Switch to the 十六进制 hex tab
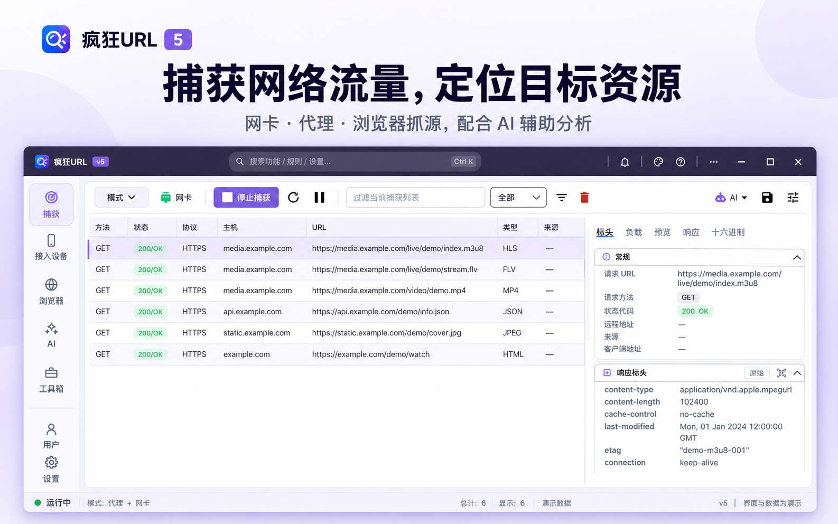This screenshot has height=524, width=838. coord(728,232)
